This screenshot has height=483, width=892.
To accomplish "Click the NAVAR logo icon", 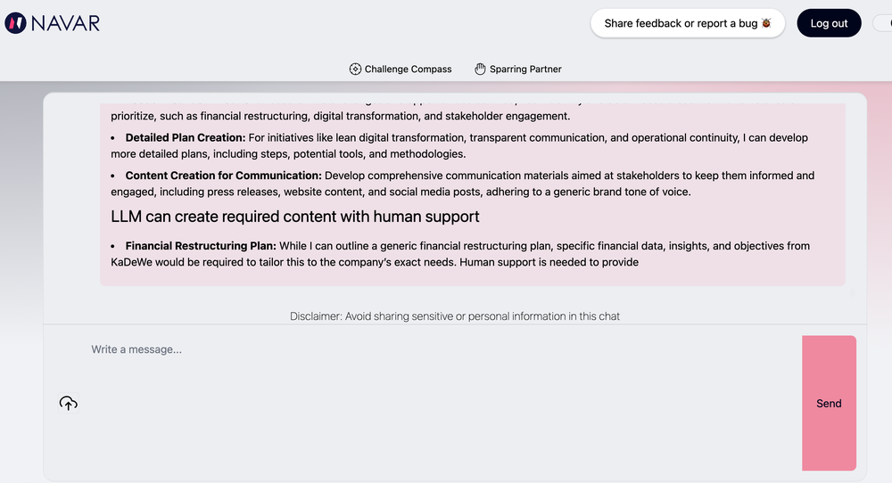I will click(15, 23).
